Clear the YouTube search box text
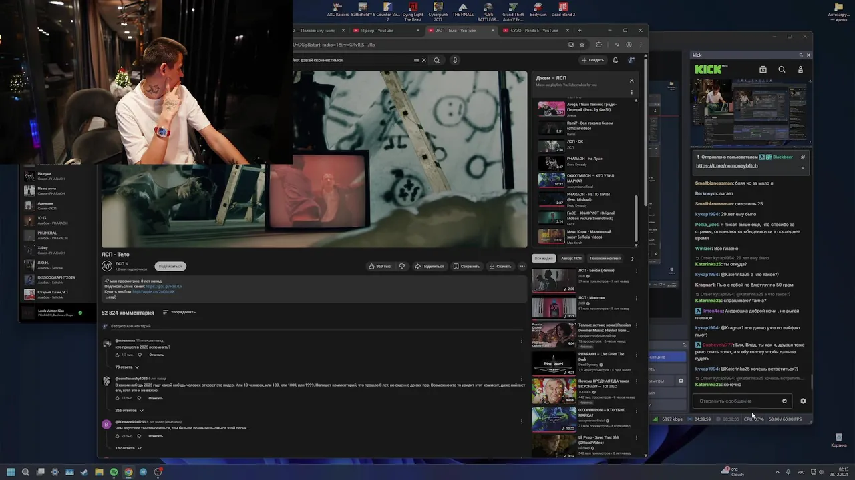The height and width of the screenshot is (480, 855). [423, 60]
